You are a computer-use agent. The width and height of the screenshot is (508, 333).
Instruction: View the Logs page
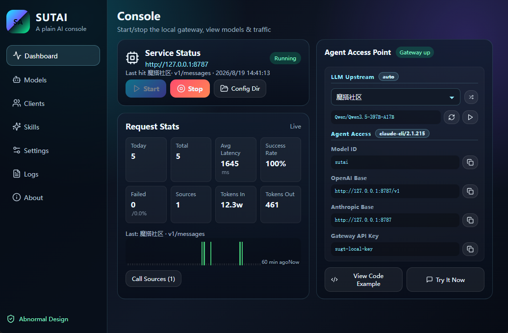click(53, 174)
